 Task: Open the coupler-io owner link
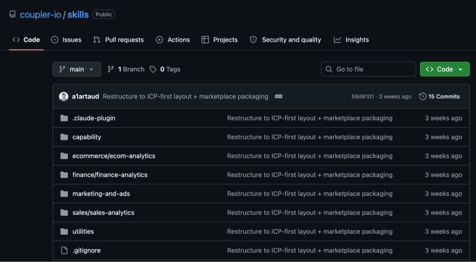coord(40,14)
